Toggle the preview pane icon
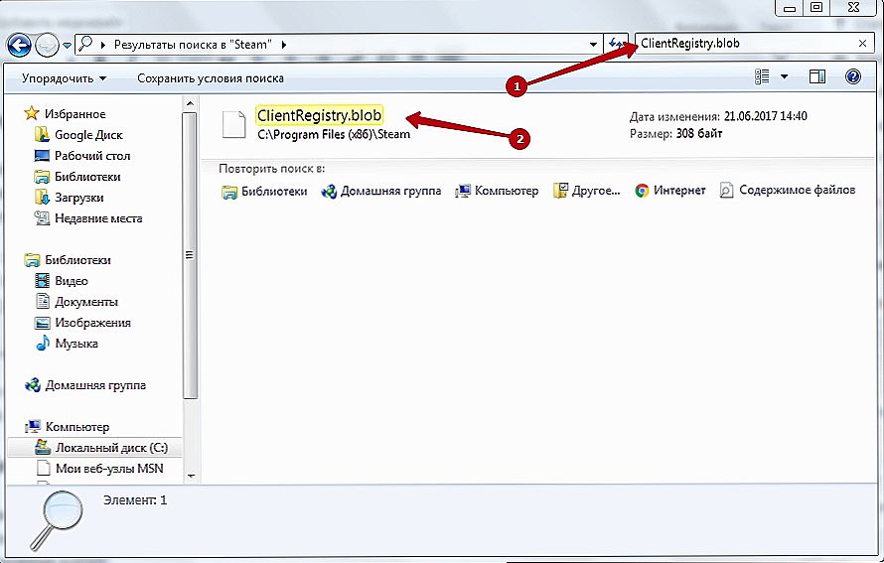Image resolution: width=884 pixels, height=563 pixels. click(816, 76)
